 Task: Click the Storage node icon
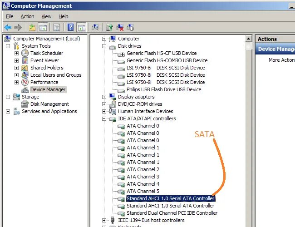16,97
